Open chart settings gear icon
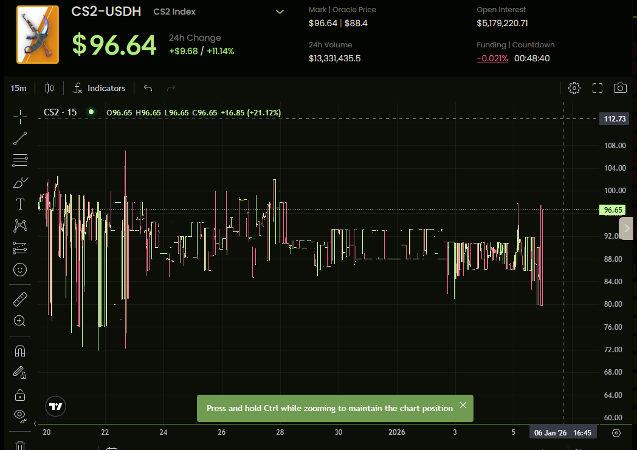Viewport: 637px width, 450px height. (x=574, y=88)
